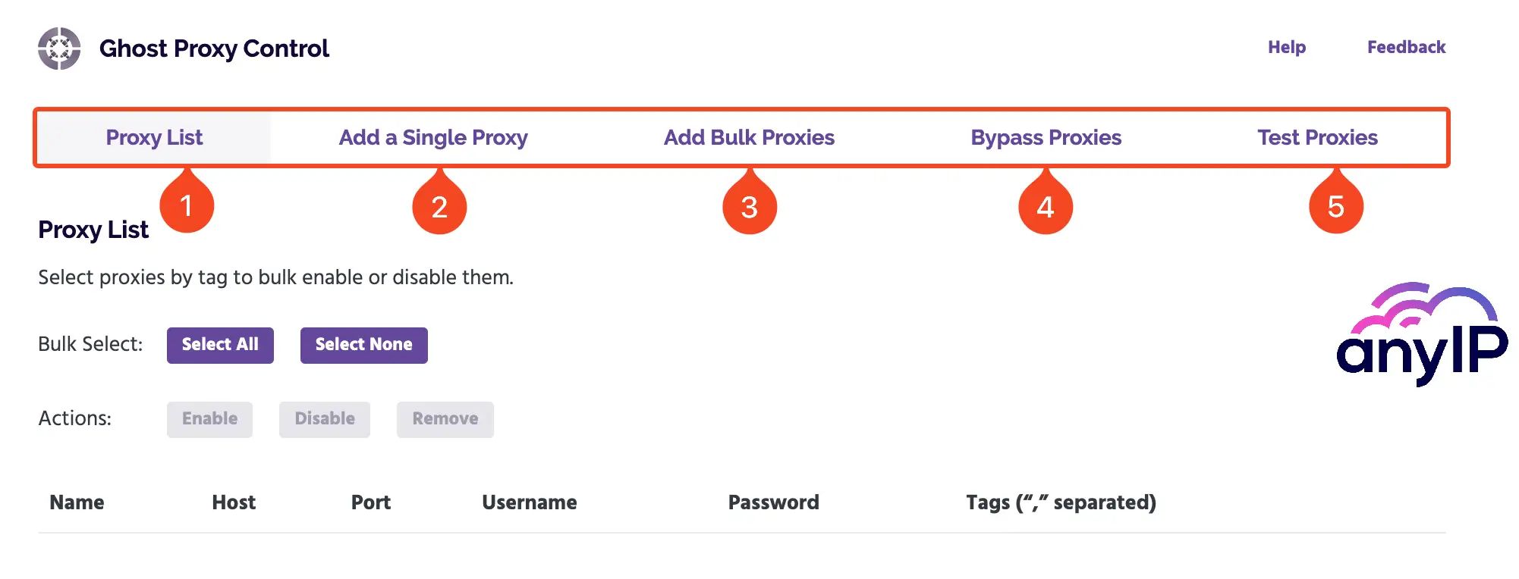
Task: Switch to the Bypass Proxies tab
Action: [1046, 138]
